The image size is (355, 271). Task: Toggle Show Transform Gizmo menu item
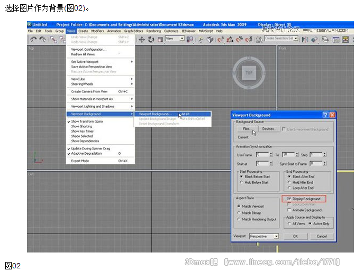[102, 121]
